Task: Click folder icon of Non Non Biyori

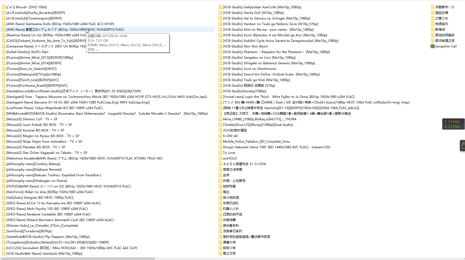Action: coord(220,46)
